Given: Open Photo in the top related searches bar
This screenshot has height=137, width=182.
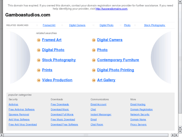Looking at the screenshot, I should [x=127, y=25].
